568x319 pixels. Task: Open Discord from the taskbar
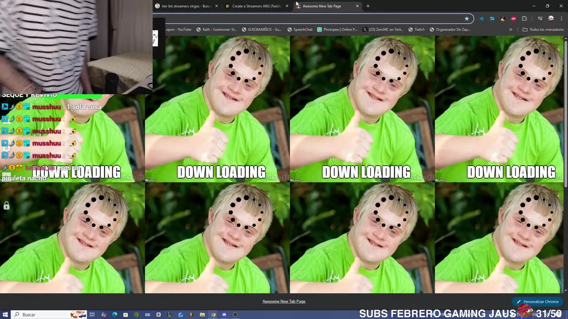tap(224, 315)
